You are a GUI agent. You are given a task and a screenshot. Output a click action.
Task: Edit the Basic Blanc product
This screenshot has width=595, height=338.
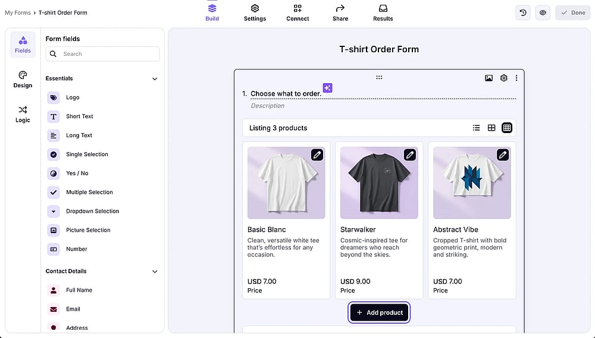click(317, 154)
